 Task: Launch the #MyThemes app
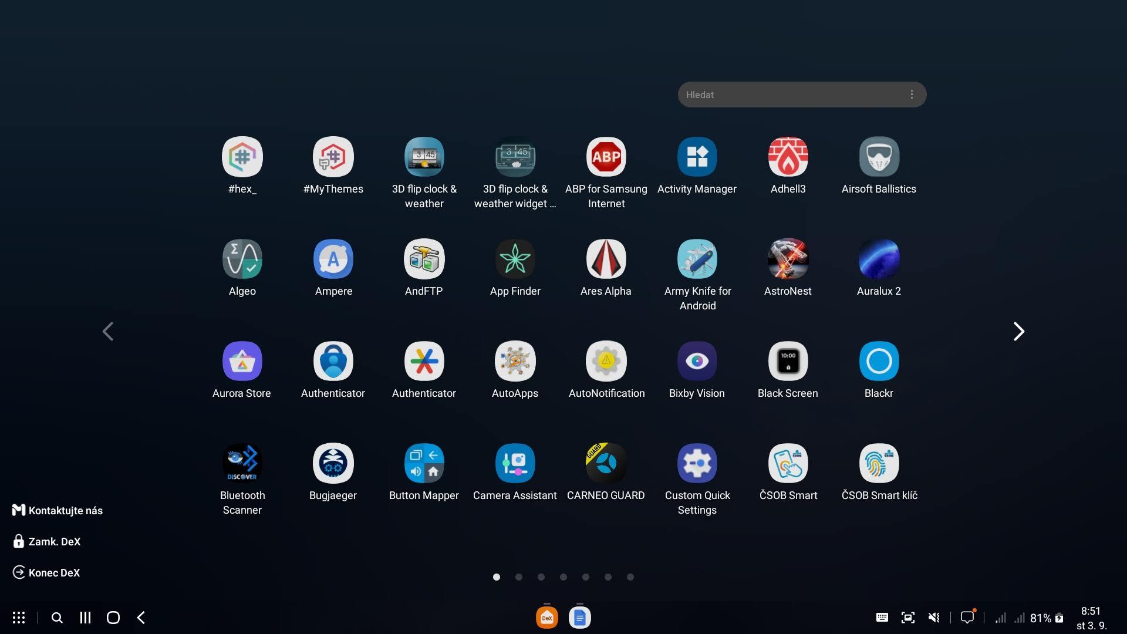333,157
